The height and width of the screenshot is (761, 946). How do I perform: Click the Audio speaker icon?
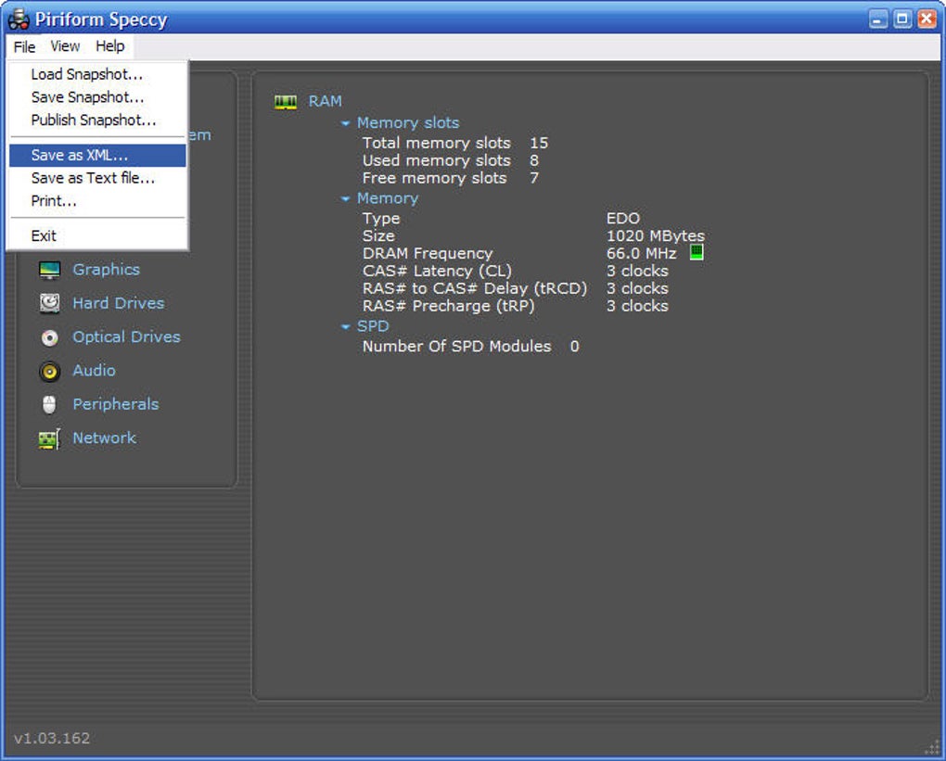[49, 371]
